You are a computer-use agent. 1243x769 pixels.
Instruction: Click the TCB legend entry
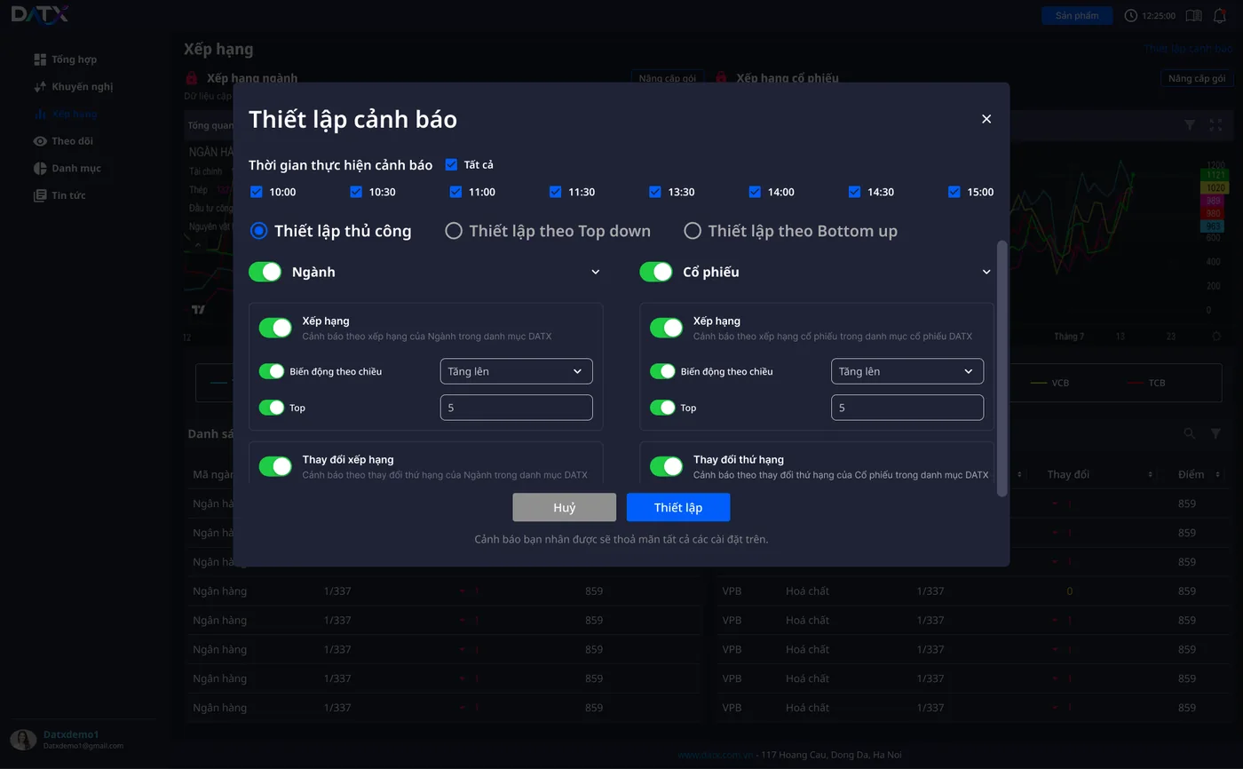(x=1146, y=383)
